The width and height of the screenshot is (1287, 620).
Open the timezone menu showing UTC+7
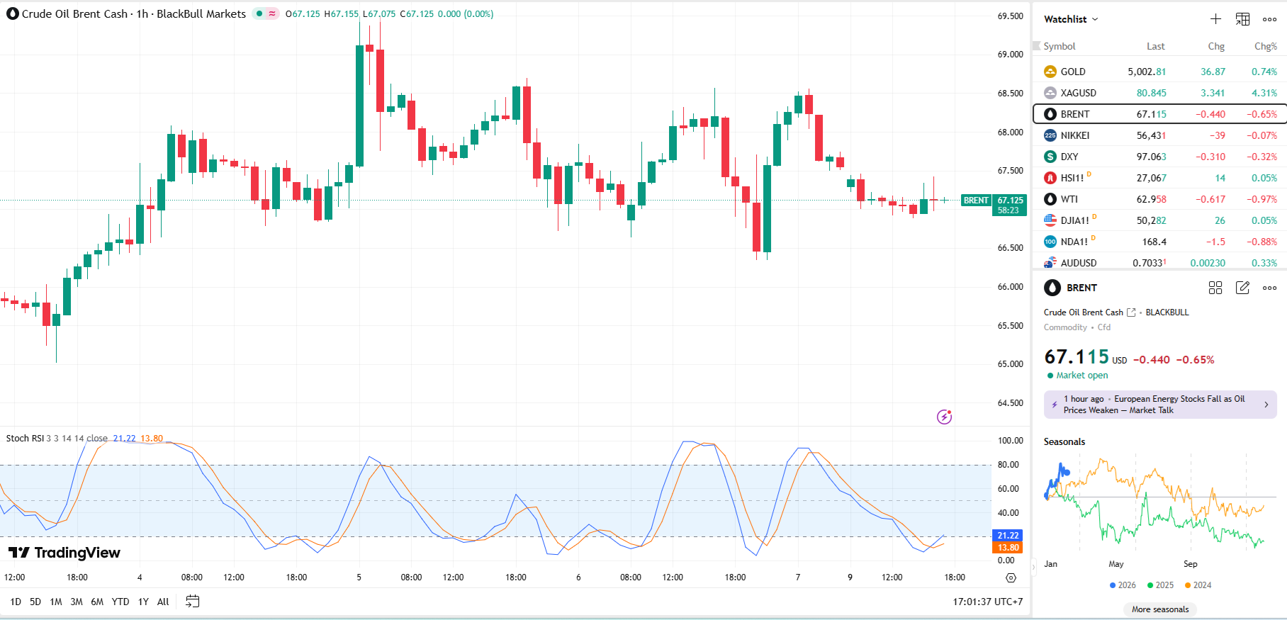point(987,602)
